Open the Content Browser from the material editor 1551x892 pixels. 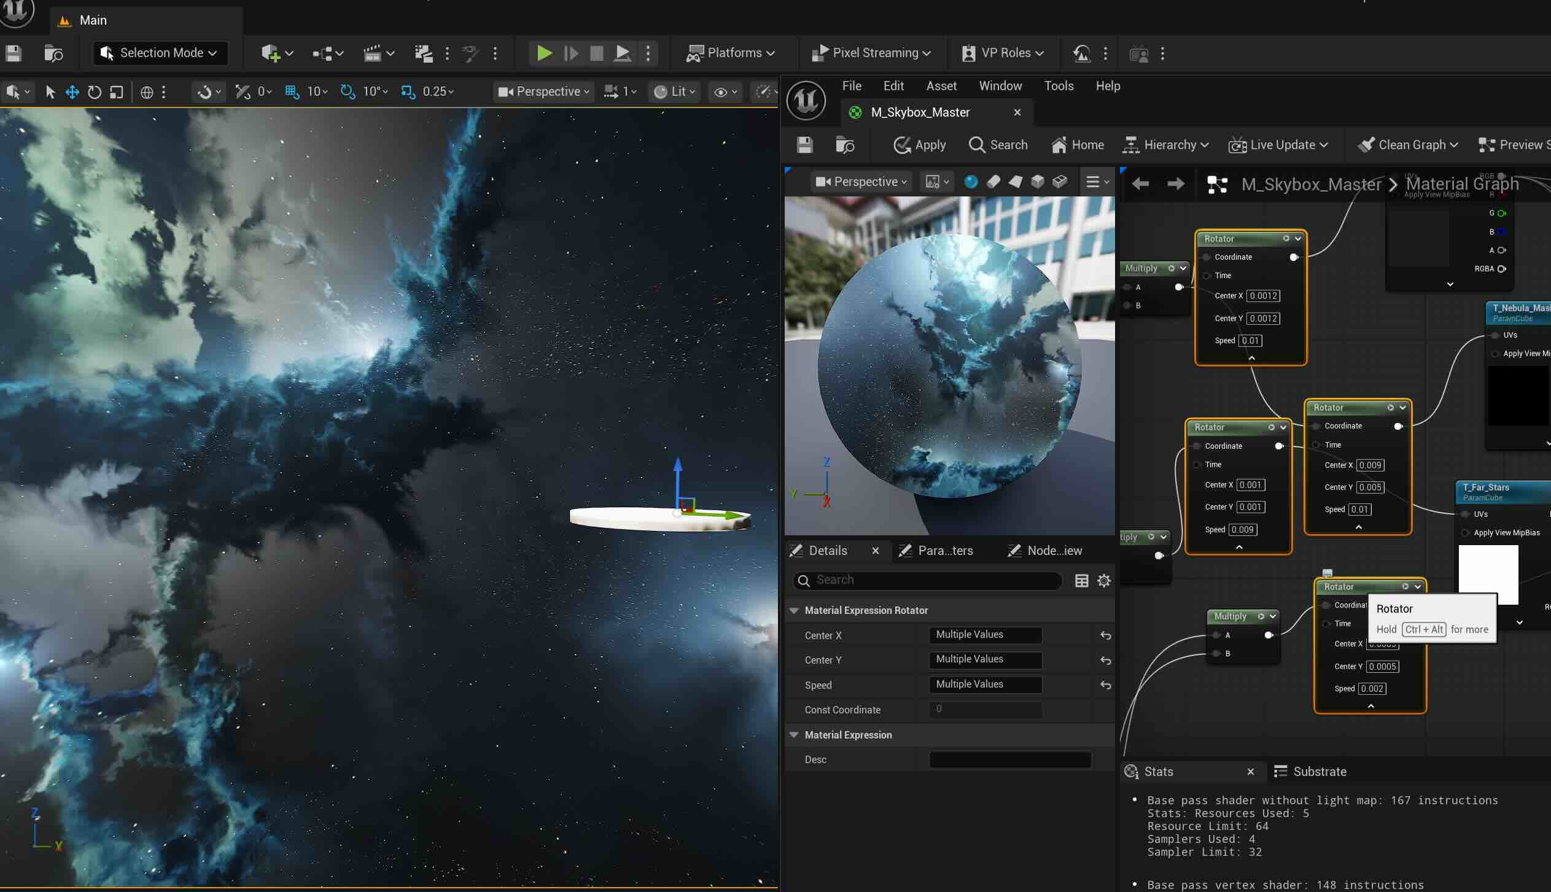point(845,145)
